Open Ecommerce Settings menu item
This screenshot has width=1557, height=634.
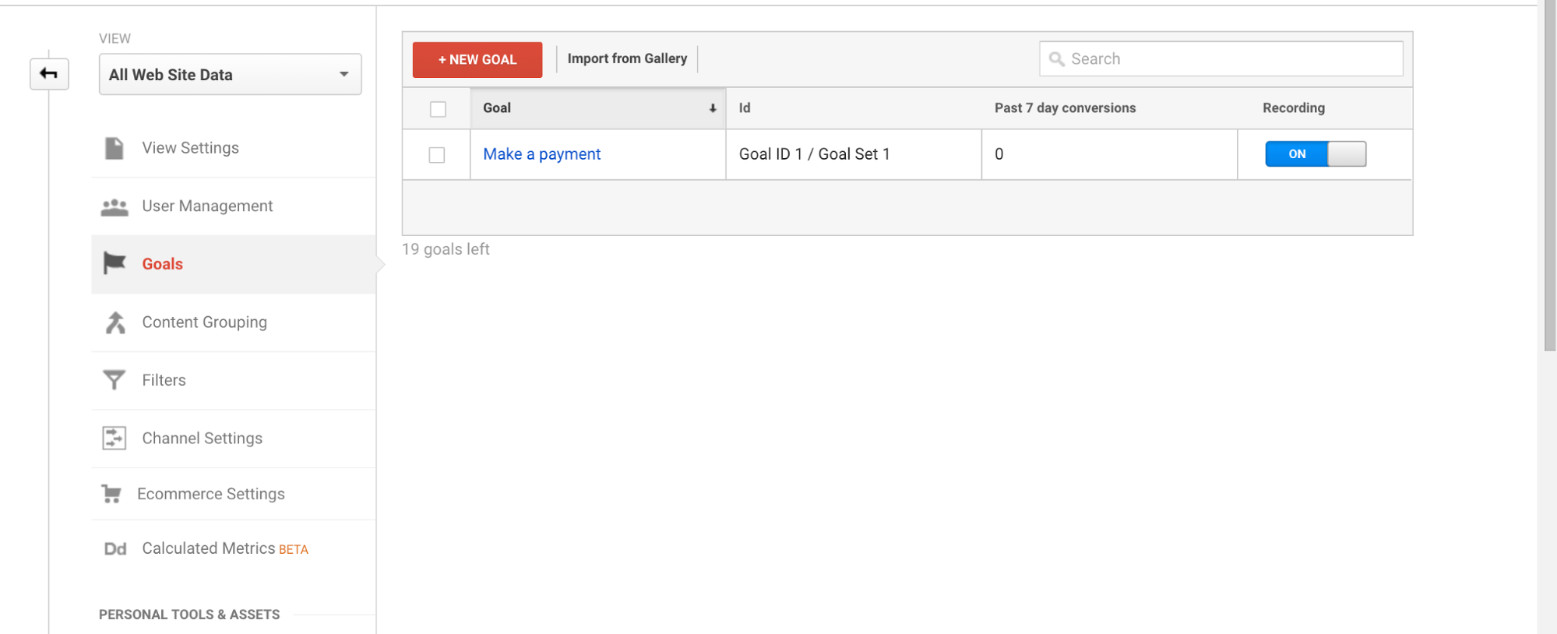pyautogui.click(x=211, y=494)
